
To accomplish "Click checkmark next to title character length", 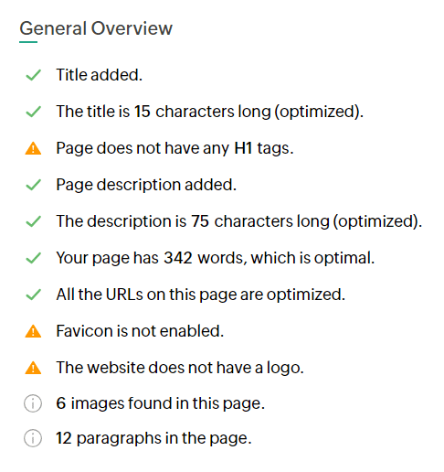I will pyautogui.click(x=33, y=112).
